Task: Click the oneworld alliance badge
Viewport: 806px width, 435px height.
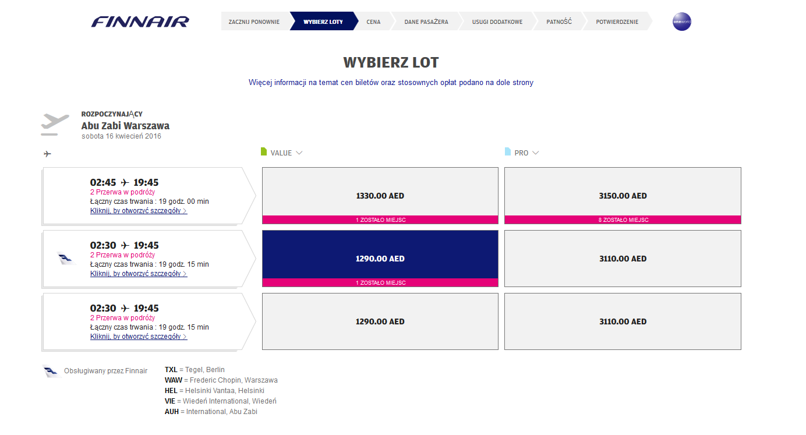Action: click(681, 22)
